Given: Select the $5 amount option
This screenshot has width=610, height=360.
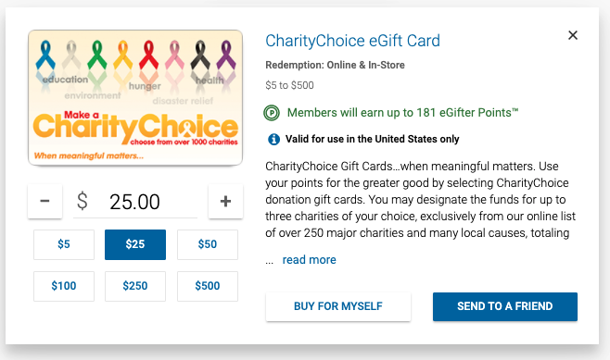Looking at the screenshot, I should point(64,244).
